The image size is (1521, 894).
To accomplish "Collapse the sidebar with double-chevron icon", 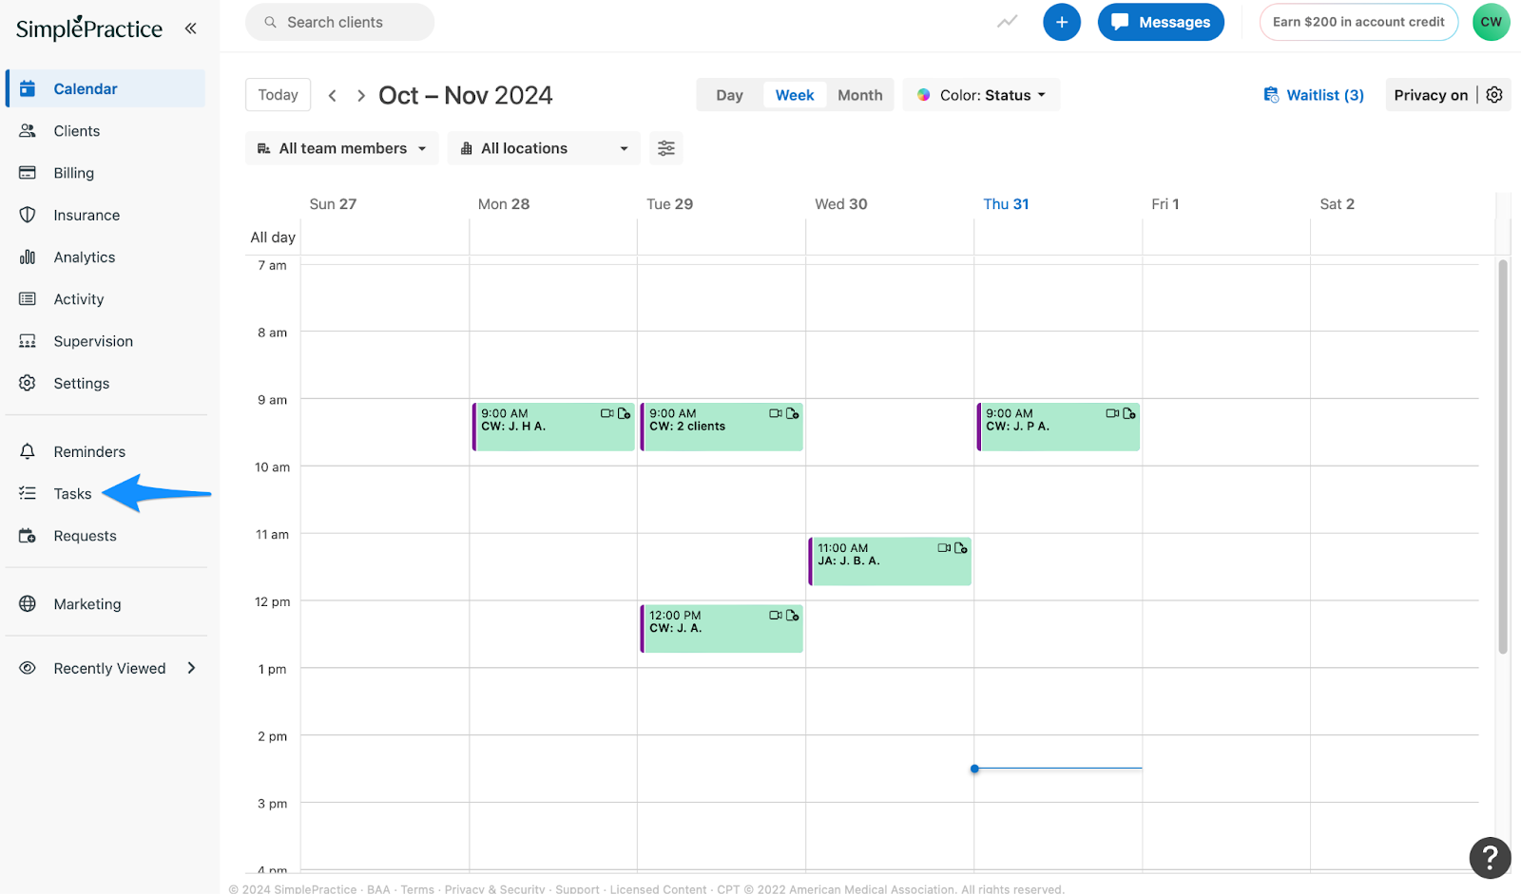I will (x=191, y=29).
